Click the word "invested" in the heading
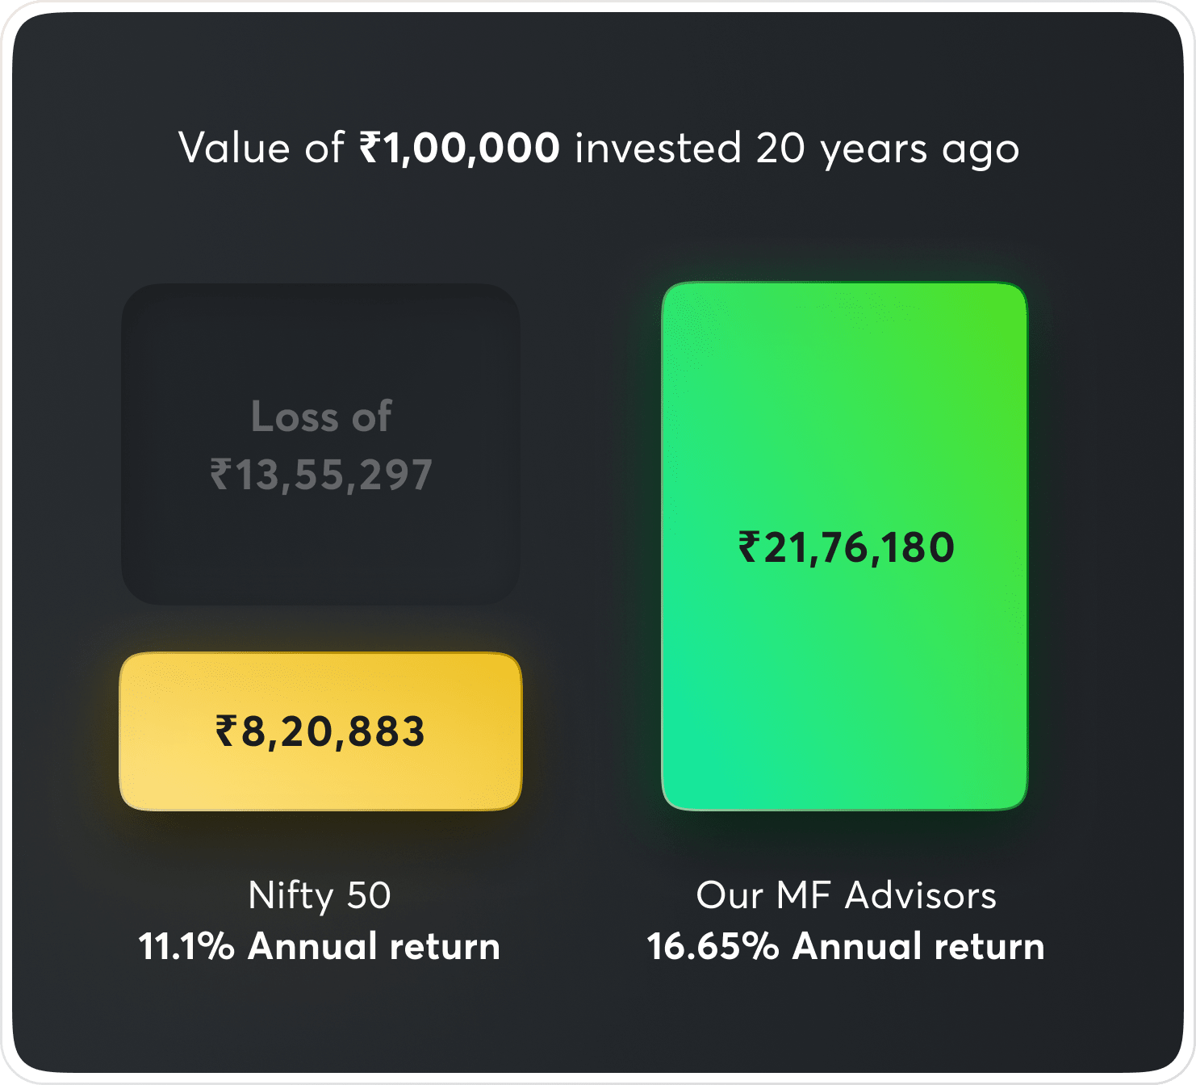The width and height of the screenshot is (1196, 1085). 658,149
